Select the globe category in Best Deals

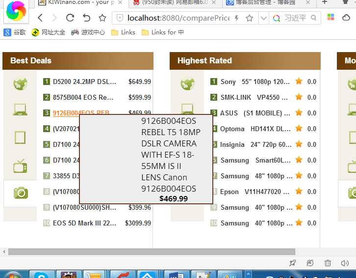(x=20, y=83)
